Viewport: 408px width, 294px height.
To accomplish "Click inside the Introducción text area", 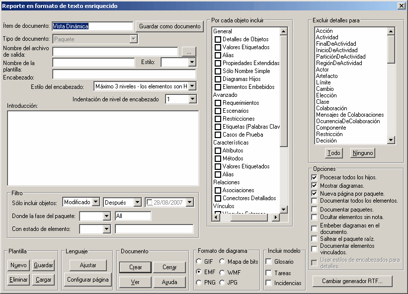I will (103, 148).
